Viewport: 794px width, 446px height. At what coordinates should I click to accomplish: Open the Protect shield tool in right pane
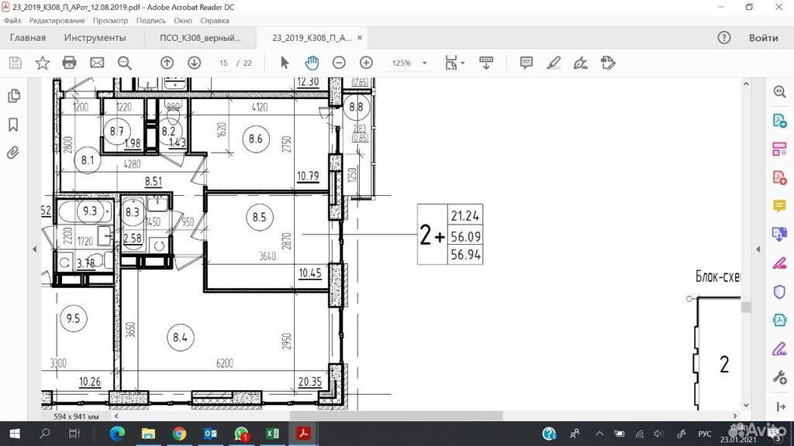click(779, 292)
